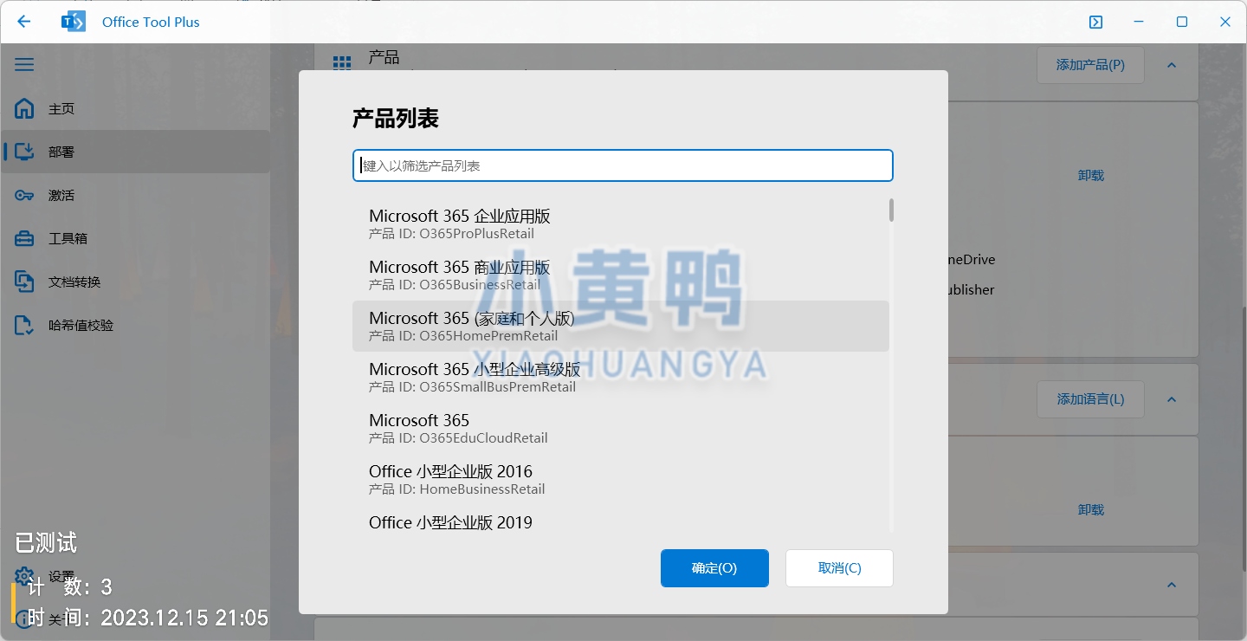Select Office 小型企业版 2019
Screen dimensions: 1247x641
tap(620, 521)
